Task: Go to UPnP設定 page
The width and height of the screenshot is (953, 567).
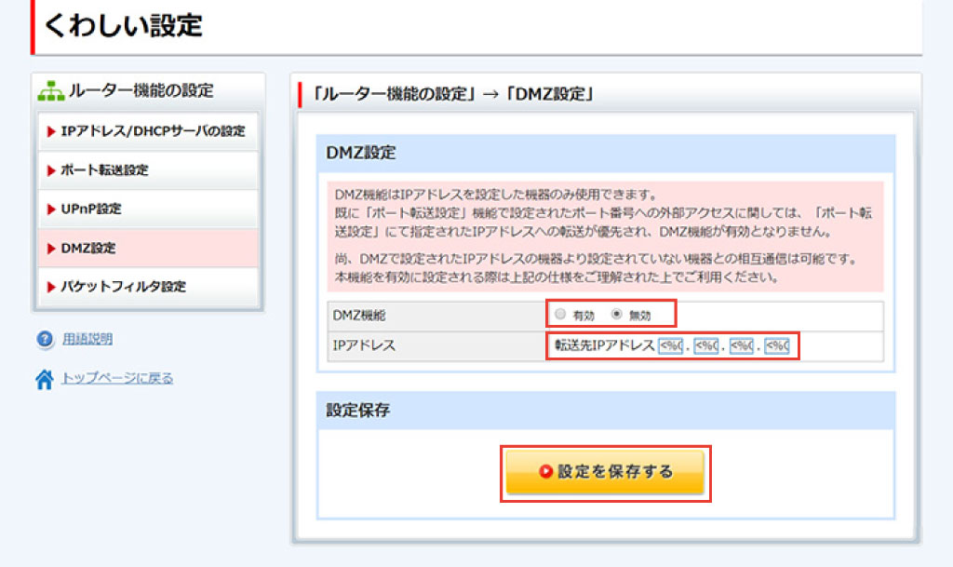Action: click(x=91, y=209)
